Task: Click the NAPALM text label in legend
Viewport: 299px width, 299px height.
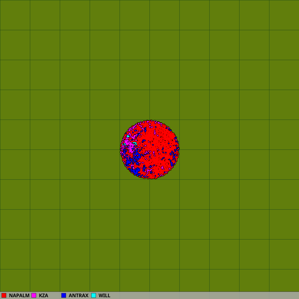Action: (19, 295)
